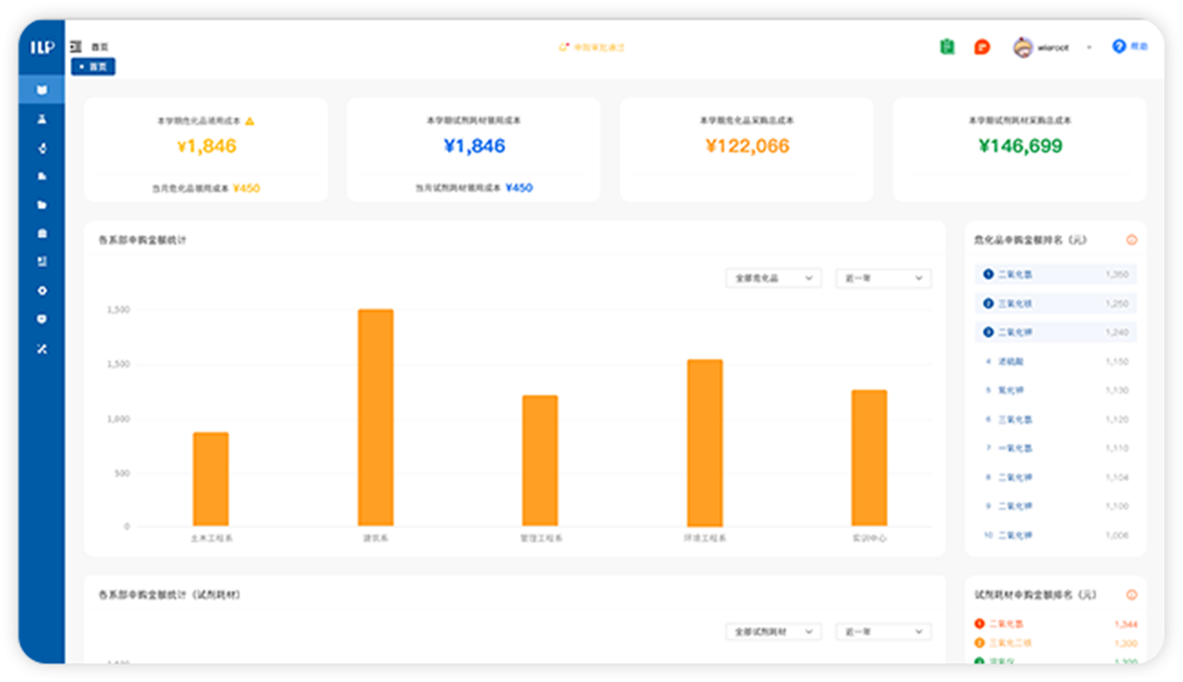The width and height of the screenshot is (1183, 682).
Task: Open the highlighted home icon in the sidebar
Action: click(42, 90)
